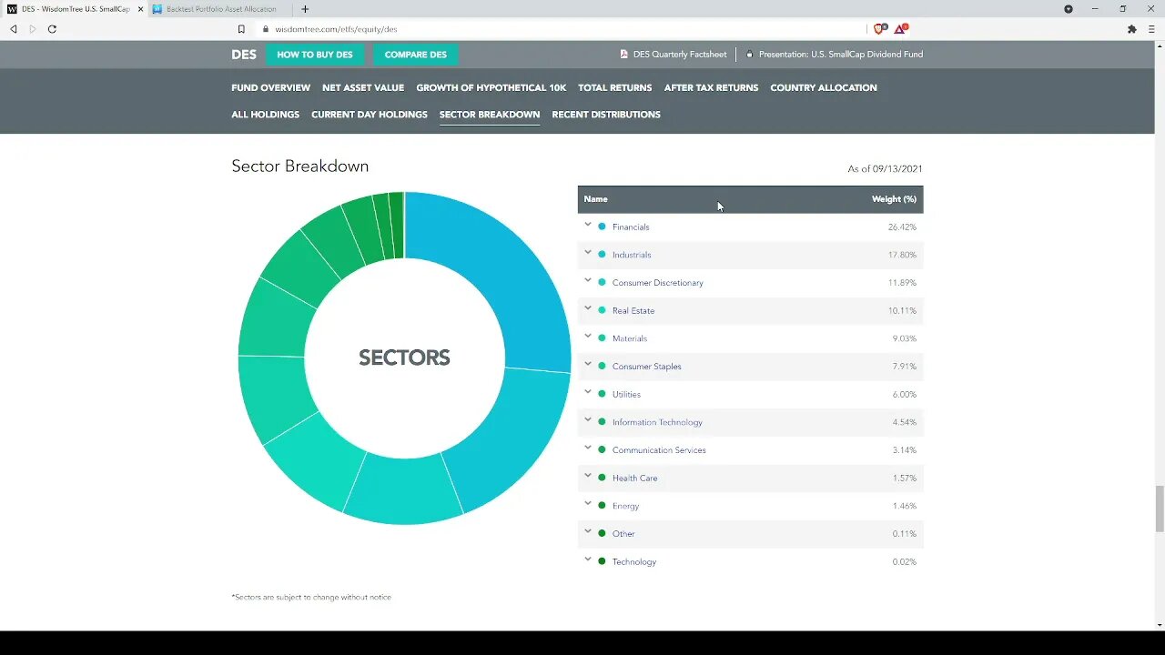Image resolution: width=1165 pixels, height=655 pixels.
Task: Open ALL HOLDINGS section
Action: coord(265,115)
